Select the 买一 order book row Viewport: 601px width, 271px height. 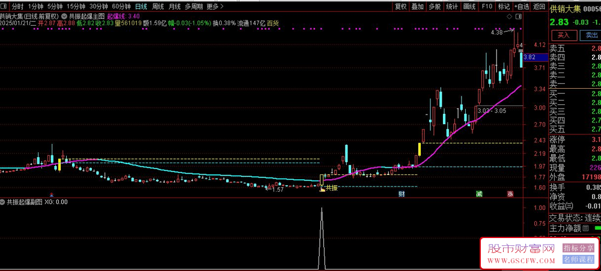click(x=575, y=94)
